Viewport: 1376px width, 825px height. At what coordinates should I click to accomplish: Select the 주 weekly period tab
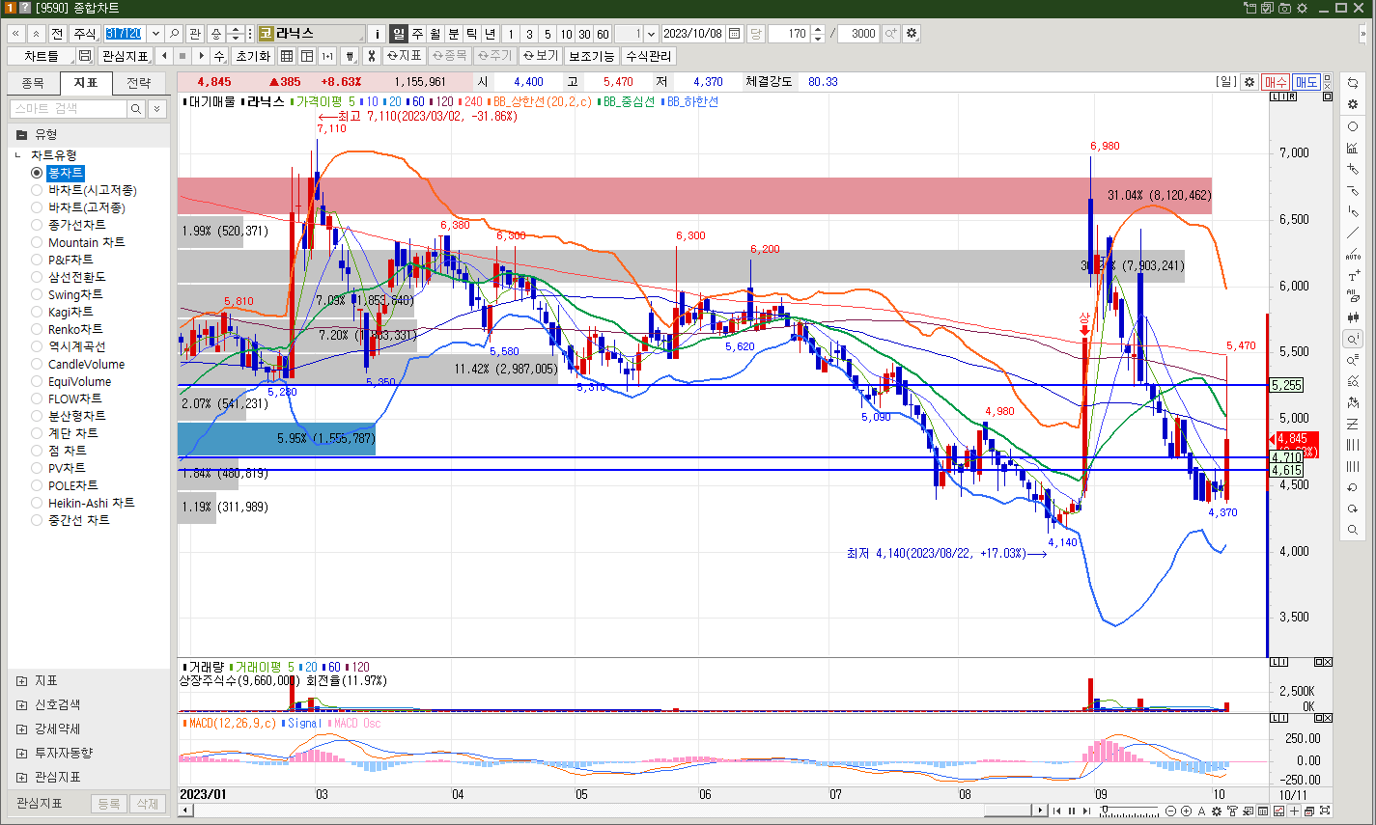pos(417,34)
